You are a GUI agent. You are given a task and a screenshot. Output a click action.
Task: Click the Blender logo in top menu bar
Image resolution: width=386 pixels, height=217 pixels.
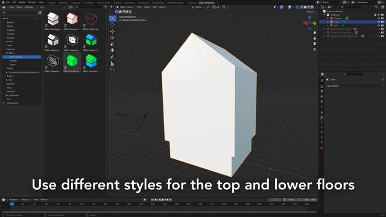point(3,2)
